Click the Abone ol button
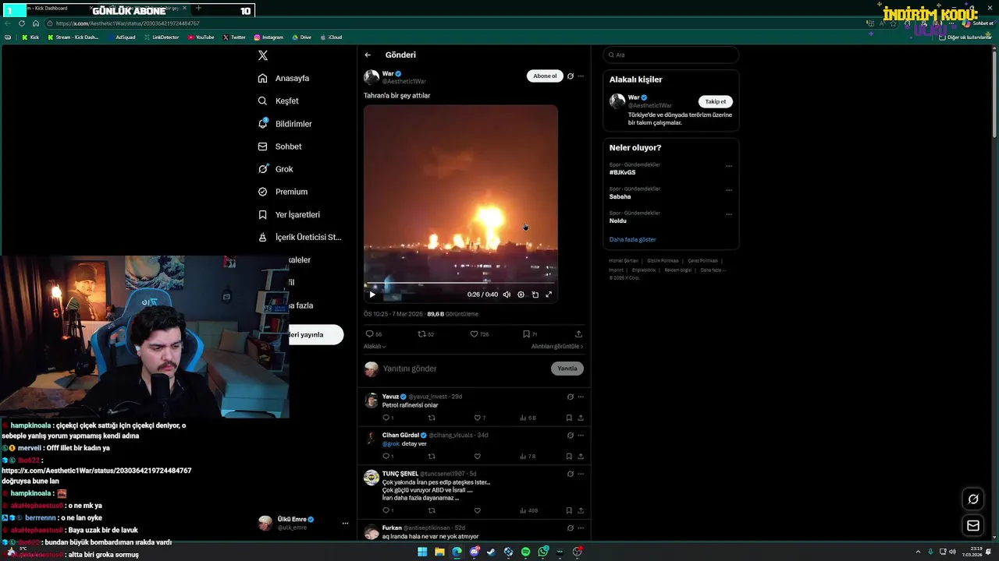 pyautogui.click(x=545, y=76)
